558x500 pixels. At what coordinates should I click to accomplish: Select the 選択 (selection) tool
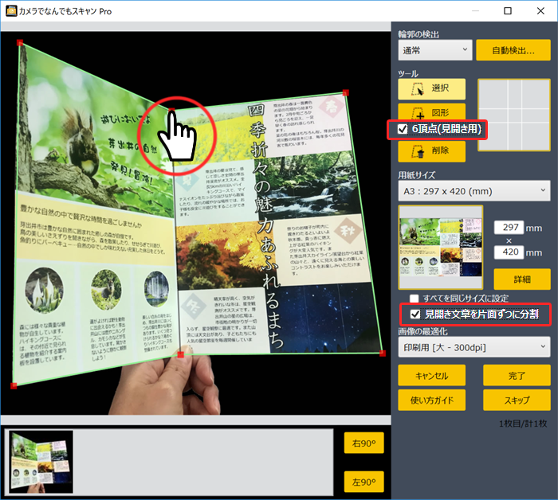[431, 88]
